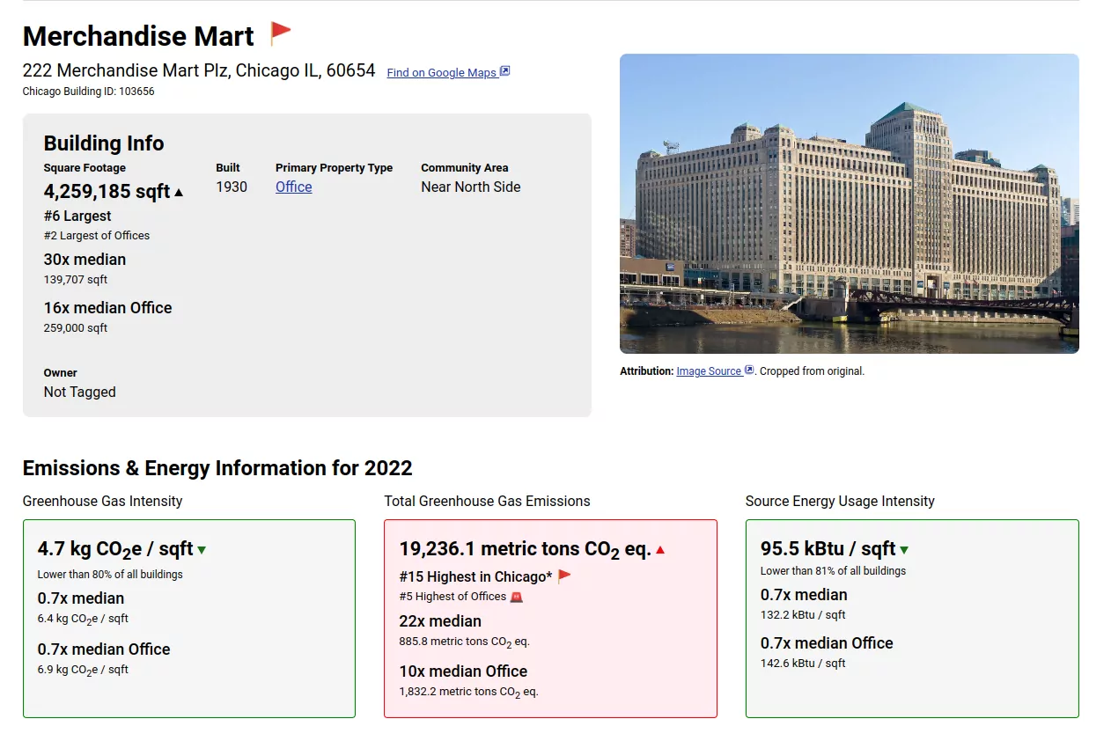Viewport: 1111px width, 741px height.
Task: Open the Image Source attribution link
Action: (x=709, y=371)
